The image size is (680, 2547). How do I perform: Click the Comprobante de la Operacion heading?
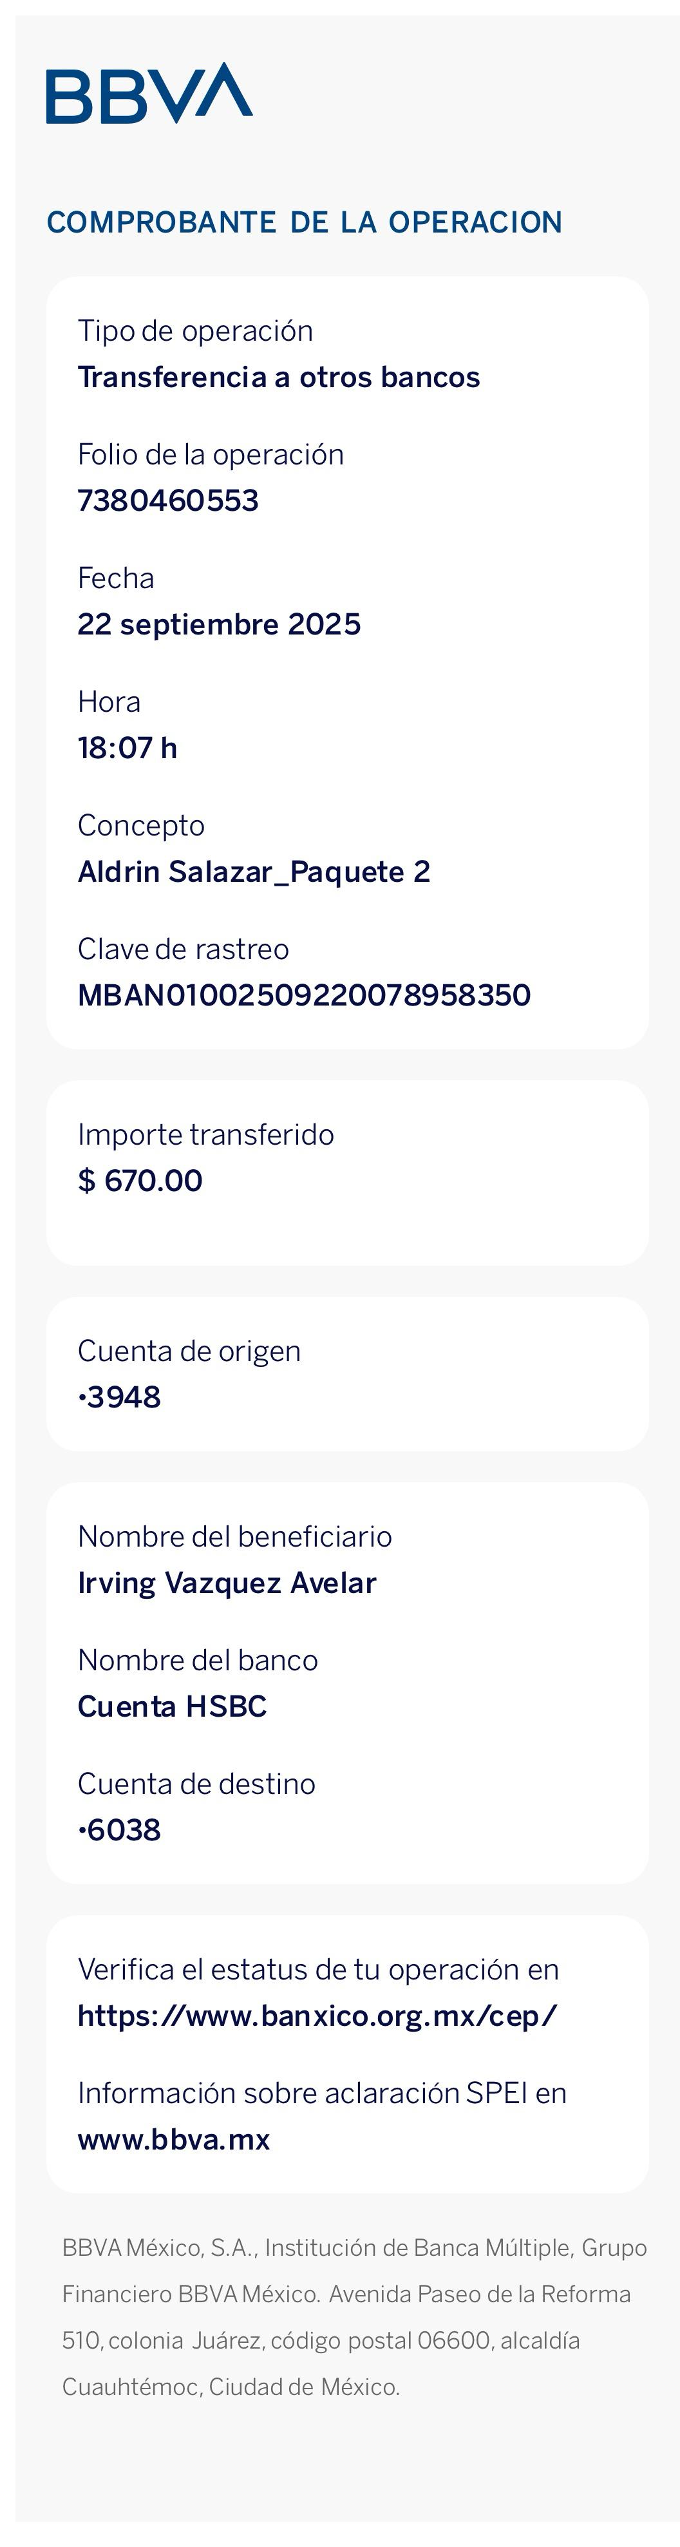click(305, 222)
